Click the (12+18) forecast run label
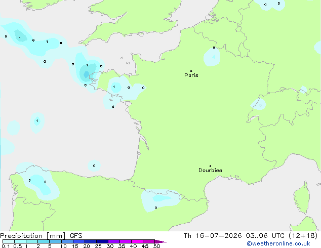 pyautogui.click(x=303, y=236)
